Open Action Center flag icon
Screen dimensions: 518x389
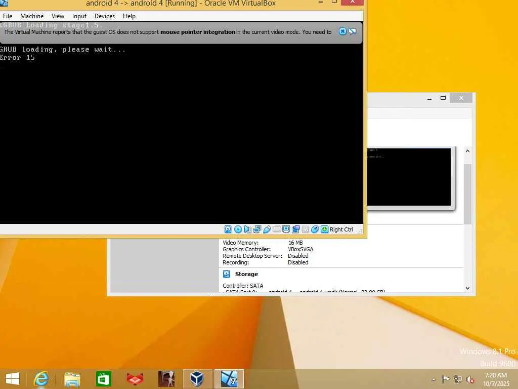[446, 379]
